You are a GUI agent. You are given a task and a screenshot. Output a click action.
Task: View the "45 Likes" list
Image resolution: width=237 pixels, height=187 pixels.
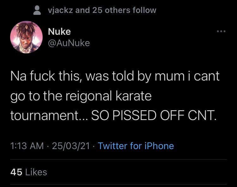click(28, 172)
